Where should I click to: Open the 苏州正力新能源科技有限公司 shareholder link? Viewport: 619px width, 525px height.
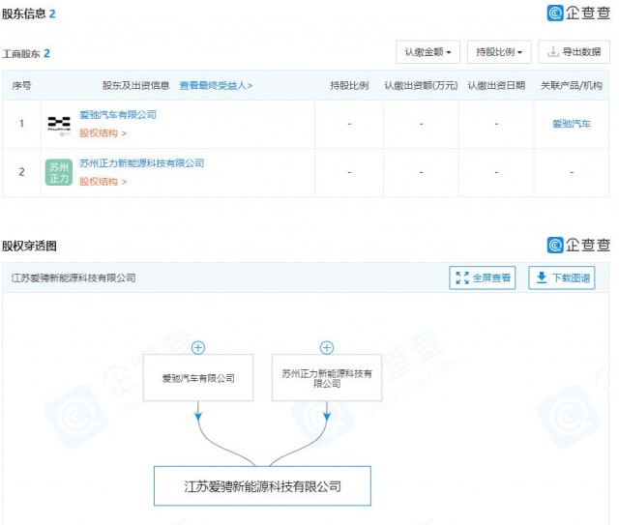142,163
